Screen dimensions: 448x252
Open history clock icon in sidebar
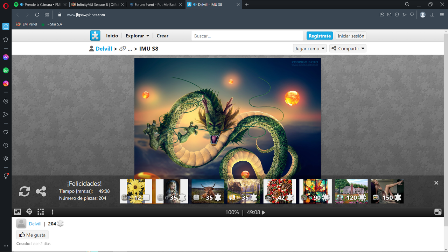coord(6,145)
